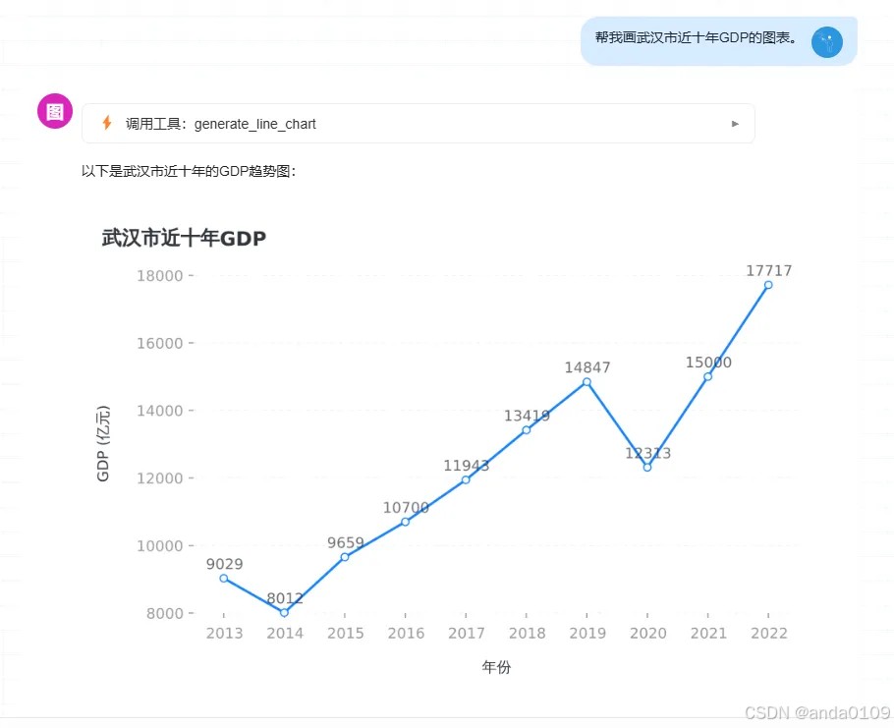The image size is (894, 728).
Task: Click the y-axis tick label 8000
Action: tap(165, 613)
